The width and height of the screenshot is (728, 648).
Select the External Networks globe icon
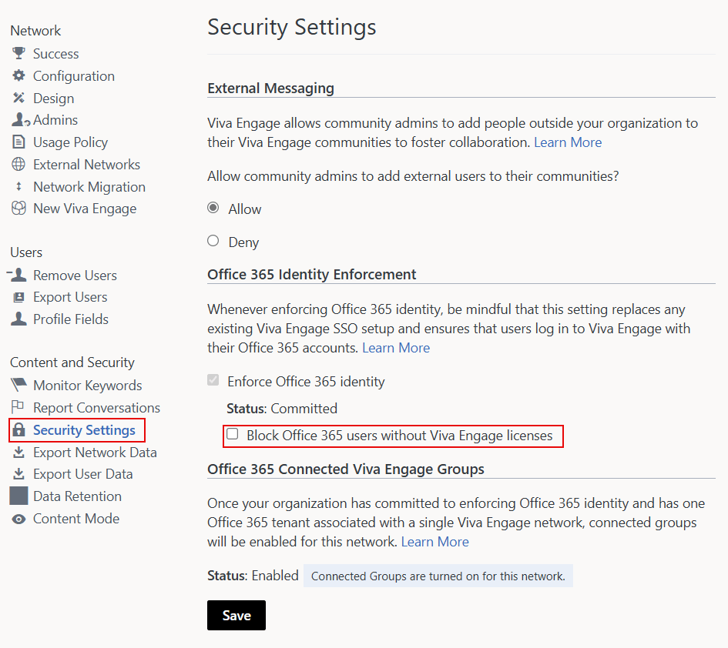click(x=20, y=164)
